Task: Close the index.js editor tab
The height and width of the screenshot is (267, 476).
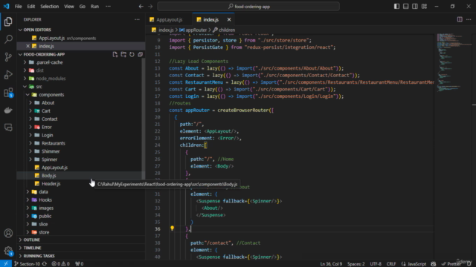Action: [229, 19]
